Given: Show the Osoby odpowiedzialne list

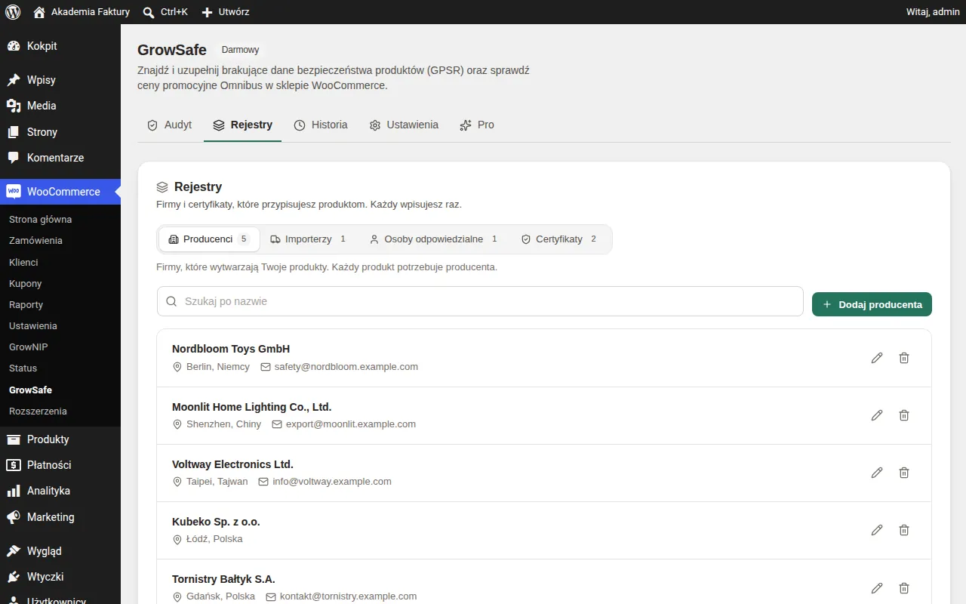Looking at the screenshot, I should coord(434,239).
